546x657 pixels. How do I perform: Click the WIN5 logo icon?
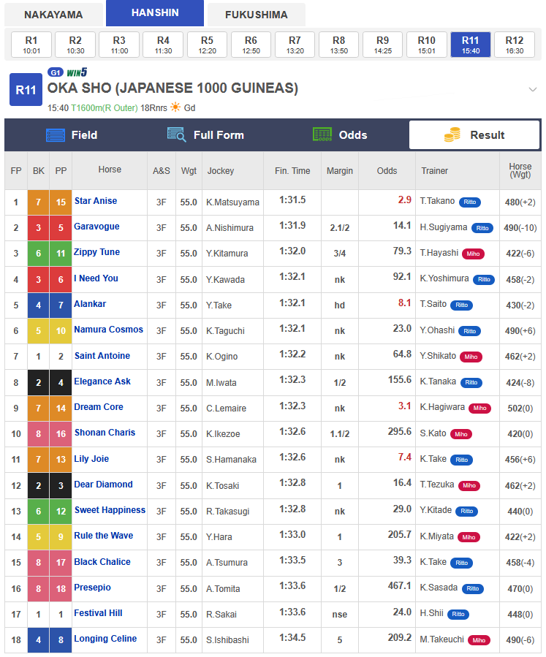(x=77, y=72)
